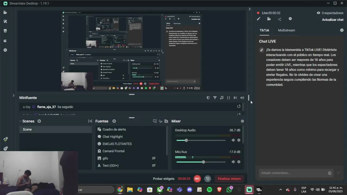Image resolution: width=347 pixels, height=195 pixels.
Task: Switch to the Multistream tab
Action: [287, 30]
